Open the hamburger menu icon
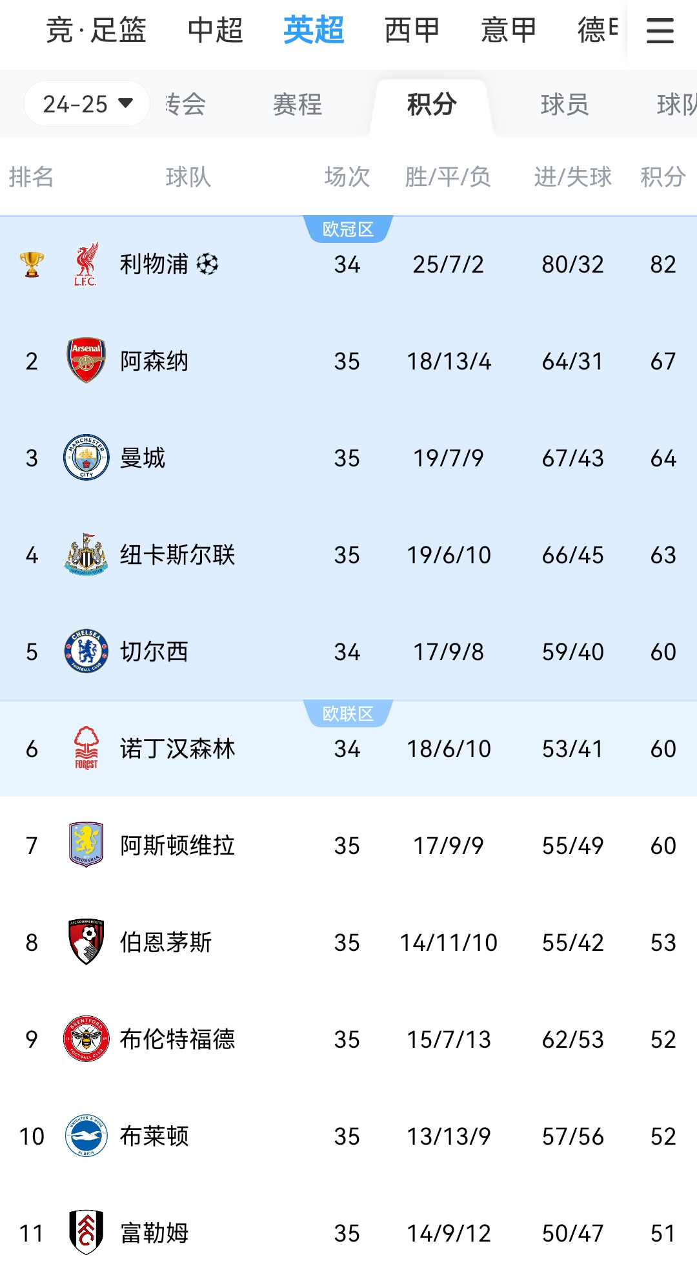Image resolution: width=697 pixels, height=1270 pixels. [x=660, y=30]
